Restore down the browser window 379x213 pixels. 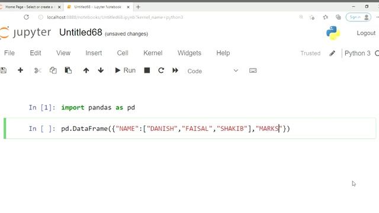(367, 7)
